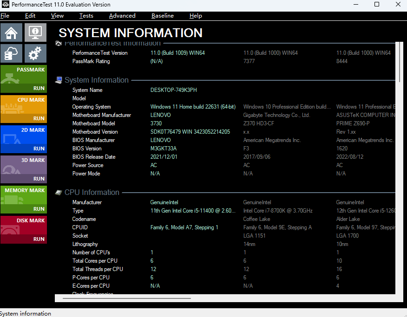The width and height of the screenshot is (407, 317).
Task: Click 'LGA 1700' socket value
Action: point(348,236)
